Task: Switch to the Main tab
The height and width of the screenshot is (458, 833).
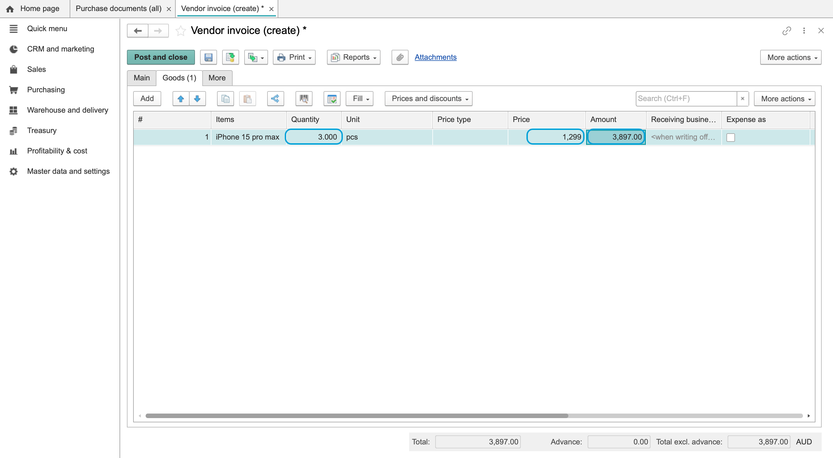Action: click(x=142, y=78)
